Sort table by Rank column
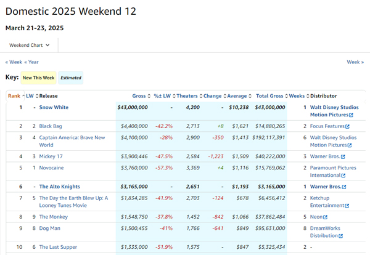The height and width of the screenshot is (255, 370). (16, 96)
